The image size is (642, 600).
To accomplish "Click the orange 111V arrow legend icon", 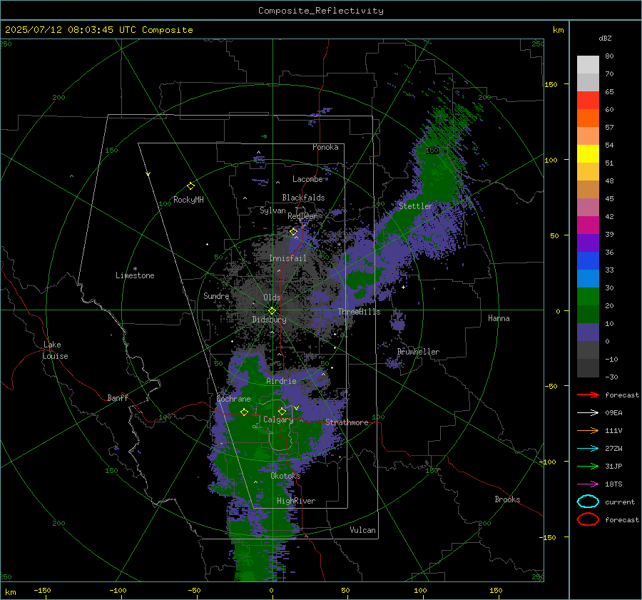I will (588, 430).
